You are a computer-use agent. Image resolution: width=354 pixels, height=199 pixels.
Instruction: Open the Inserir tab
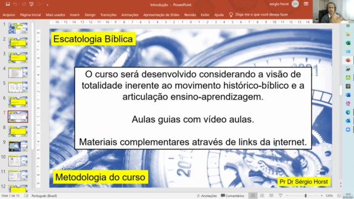(x=75, y=15)
